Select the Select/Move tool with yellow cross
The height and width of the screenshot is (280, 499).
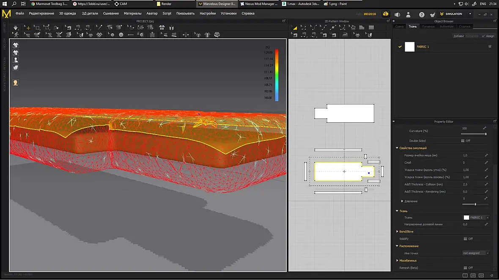click(x=28, y=28)
